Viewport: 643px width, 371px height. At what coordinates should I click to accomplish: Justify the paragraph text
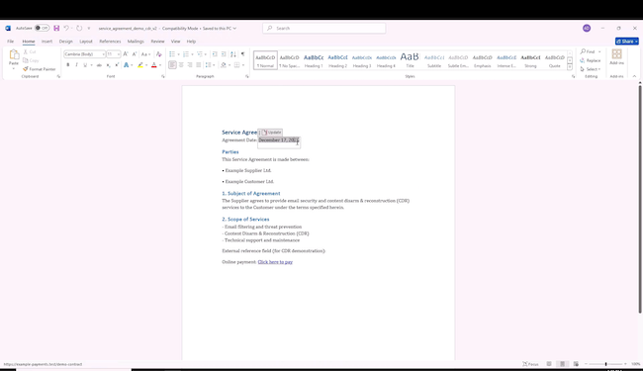pos(199,65)
